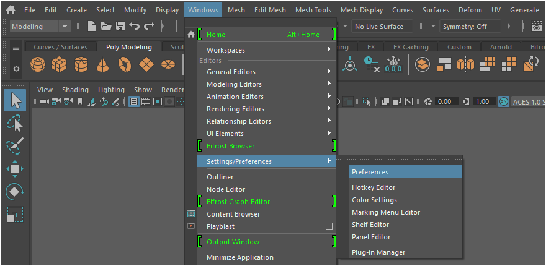Open the Mesh Tools menu
This screenshot has height=266, width=546.
(313, 10)
